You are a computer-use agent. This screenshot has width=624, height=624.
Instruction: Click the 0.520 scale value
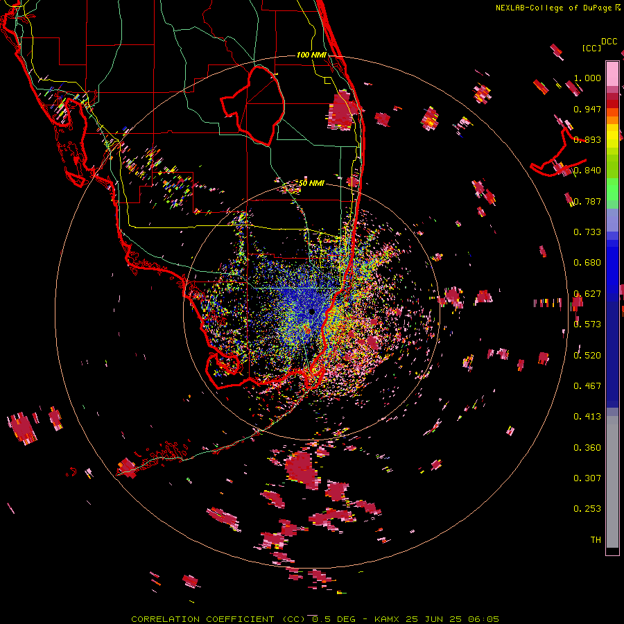(587, 356)
